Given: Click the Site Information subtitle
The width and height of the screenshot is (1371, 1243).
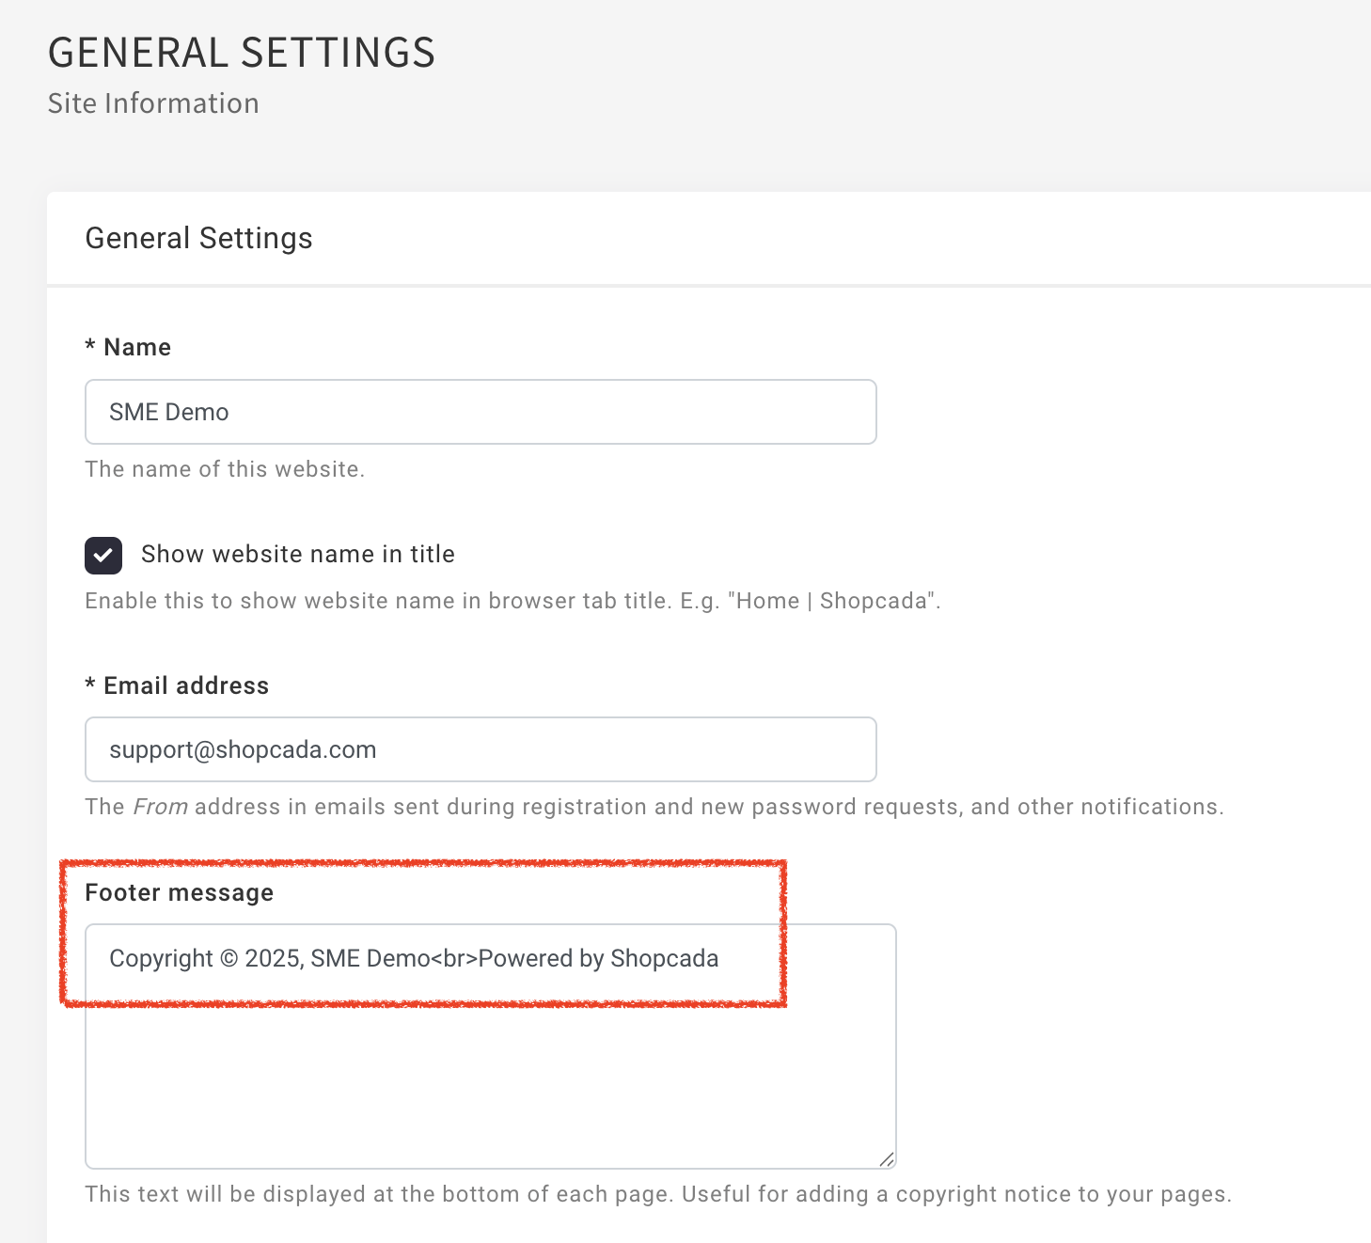Looking at the screenshot, I should (153, 103).
